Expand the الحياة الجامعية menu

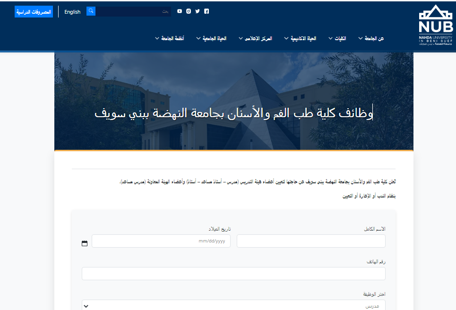point(211,38)
